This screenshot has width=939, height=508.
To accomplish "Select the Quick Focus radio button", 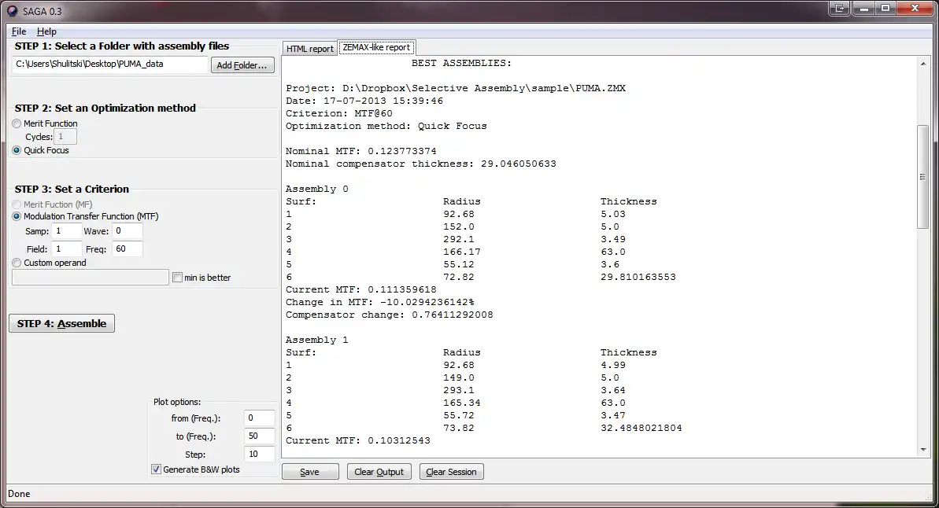I will (x=17, y=150).
